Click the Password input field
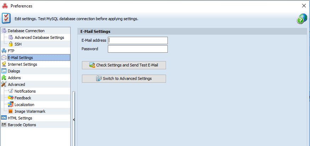This screenshot has width=310, height=146. click(x=138, y=49)
